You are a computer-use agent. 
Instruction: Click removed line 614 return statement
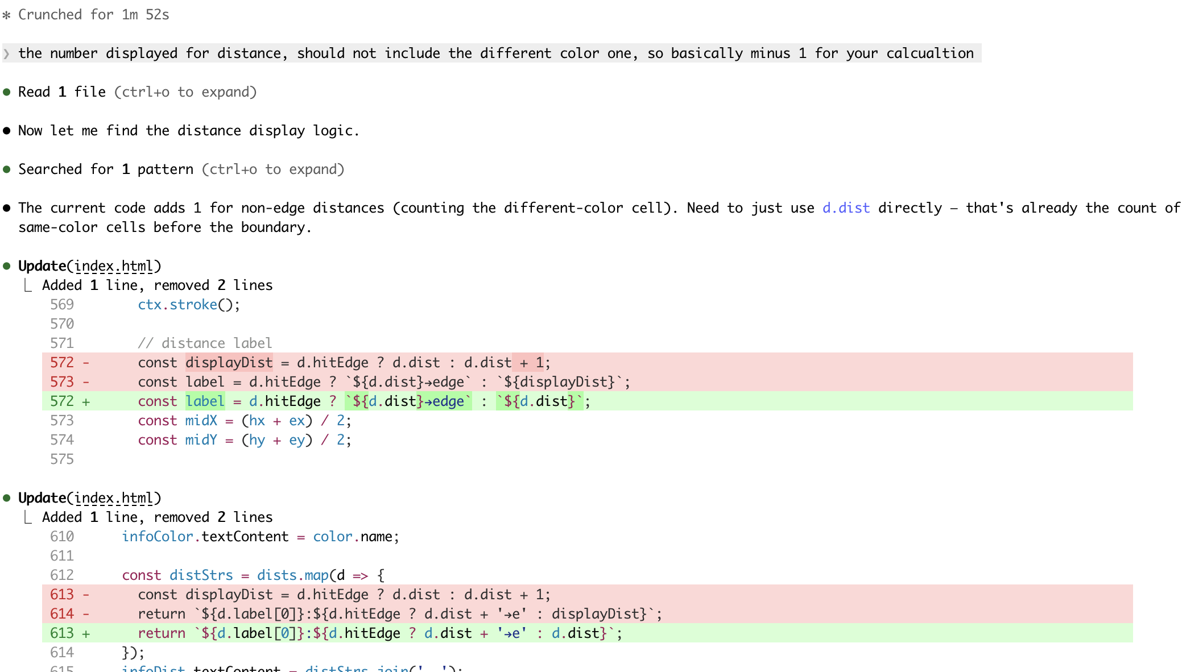[x=587, y=614]
